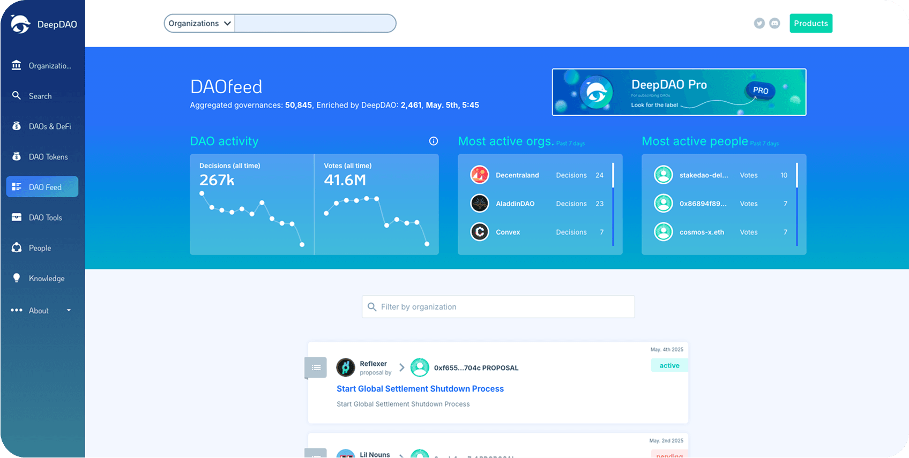The image size is (909, 458).
Task: Click the DAO Feed list icon
Action: (x=17, y=186)
